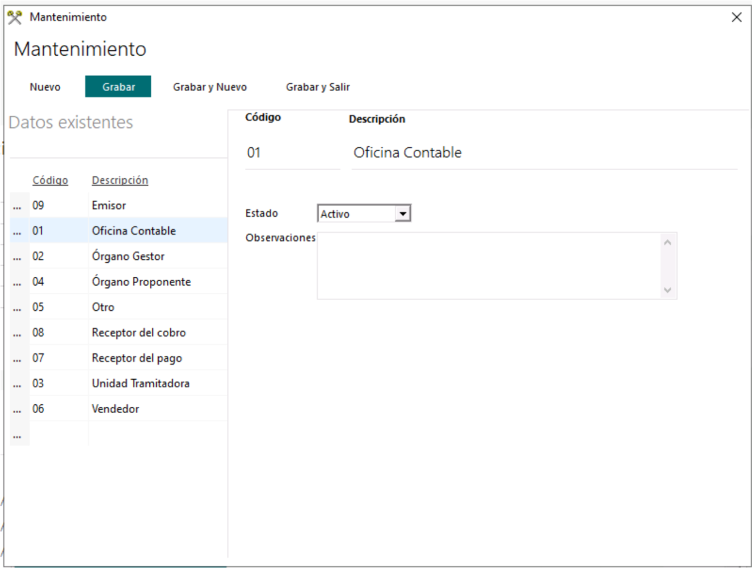Image resolution: width=752 pixels, height=568 pixels.
Task: Click the Mantenimiento tools icon in title bar
Action: pos(15,17)
